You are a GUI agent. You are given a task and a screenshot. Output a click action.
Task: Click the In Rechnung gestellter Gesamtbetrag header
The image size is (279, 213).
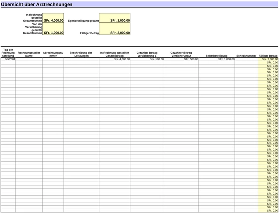point(114,54)
